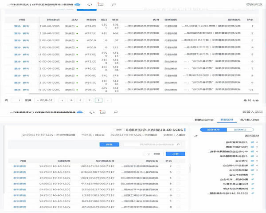Open 详情 link for message row 1

point(26,26)
